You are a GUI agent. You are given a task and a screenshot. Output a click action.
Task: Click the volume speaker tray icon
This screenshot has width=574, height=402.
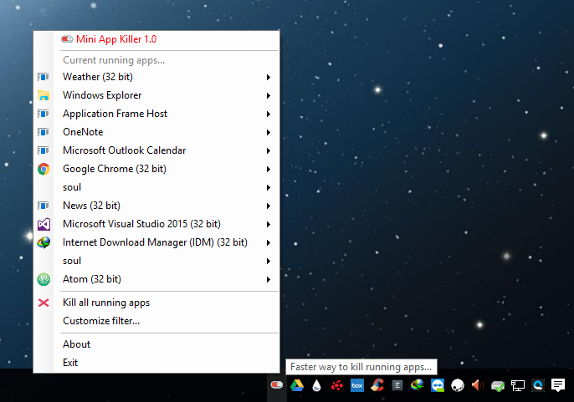coord(477,385)
